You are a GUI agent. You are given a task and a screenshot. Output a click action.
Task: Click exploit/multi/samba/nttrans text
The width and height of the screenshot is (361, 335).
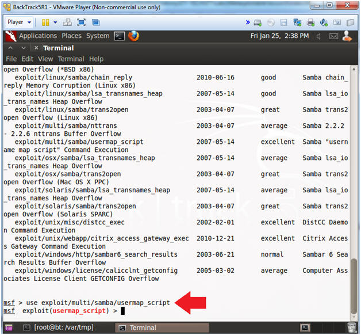pyautogui.click(x=66, y=126)
